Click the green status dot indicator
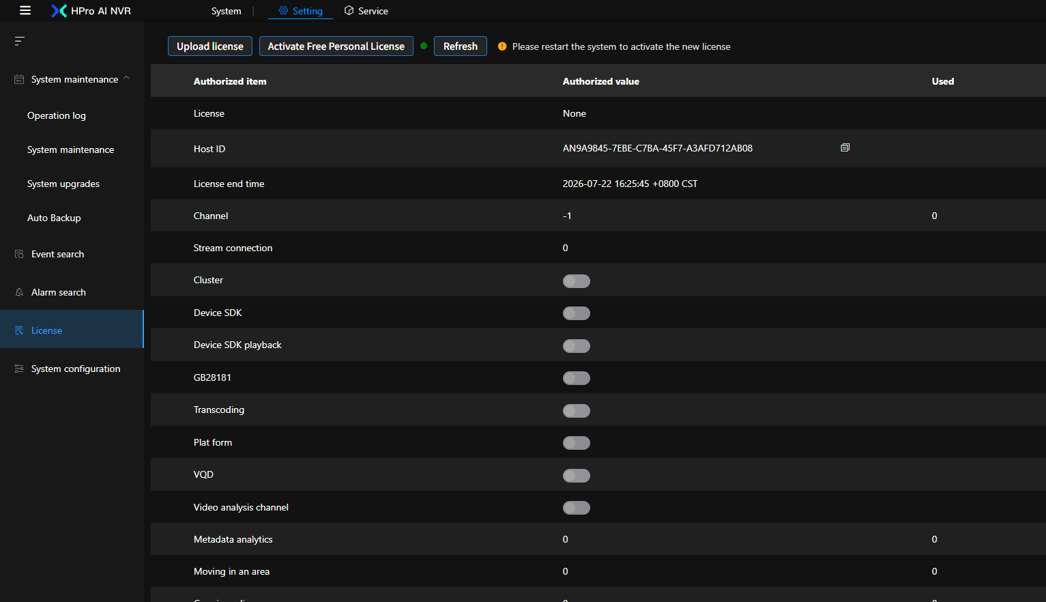The image size is (1046, 602). 424,46
